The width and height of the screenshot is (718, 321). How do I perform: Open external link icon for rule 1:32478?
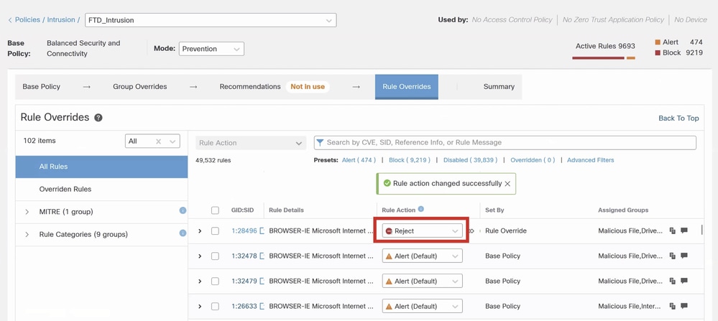click(x=262, y=256)
